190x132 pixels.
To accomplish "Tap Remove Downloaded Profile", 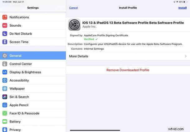I will click(128, 70).
